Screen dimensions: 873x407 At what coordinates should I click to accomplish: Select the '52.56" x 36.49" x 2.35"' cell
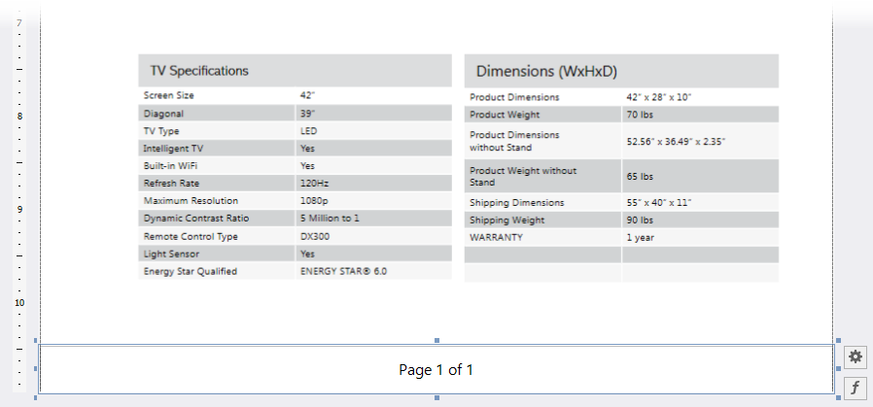pyautogui.click(x=700, y=141)
